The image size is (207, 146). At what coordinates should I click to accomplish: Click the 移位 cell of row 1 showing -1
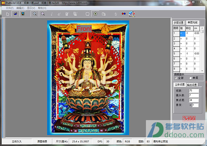pyautogui.click(x=189, y=33)
